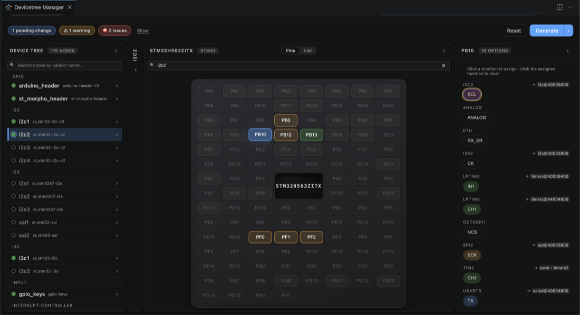580x315 pixels.
Task: Switch to List view tab
Action: pyautogui.click(x=308, y=50)
